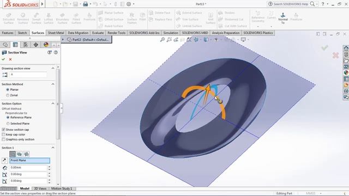
Task: Switch to Motion Study 1 tab
Action: pos(62,189)
